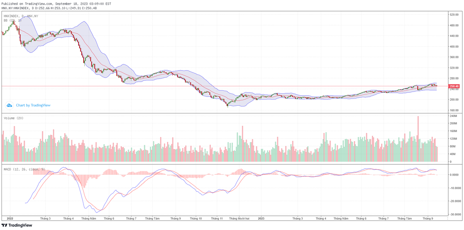The image size is (464, 230).
Task: Click the -30.0000 MACD scale label
Action: pyautogui.click(x=455, y=214)
